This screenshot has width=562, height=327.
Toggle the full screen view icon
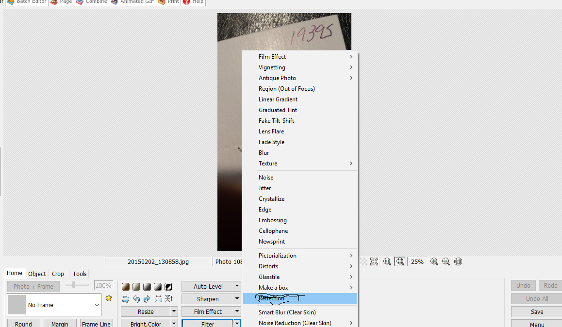pyautogui.click(x=374, y=262)
